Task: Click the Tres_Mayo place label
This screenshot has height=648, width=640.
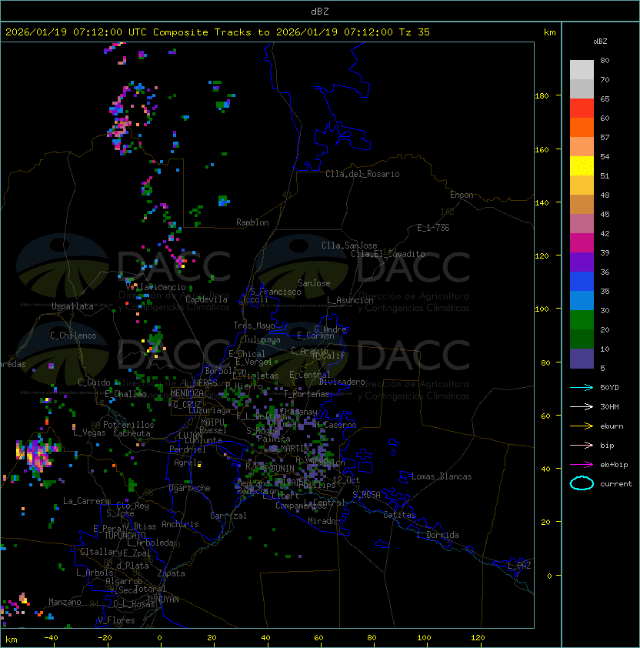Action: click(x=254, y=326)
